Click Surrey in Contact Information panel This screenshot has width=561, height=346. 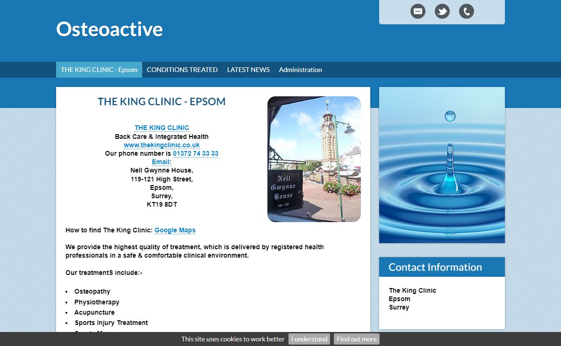[x=399, y=307]
